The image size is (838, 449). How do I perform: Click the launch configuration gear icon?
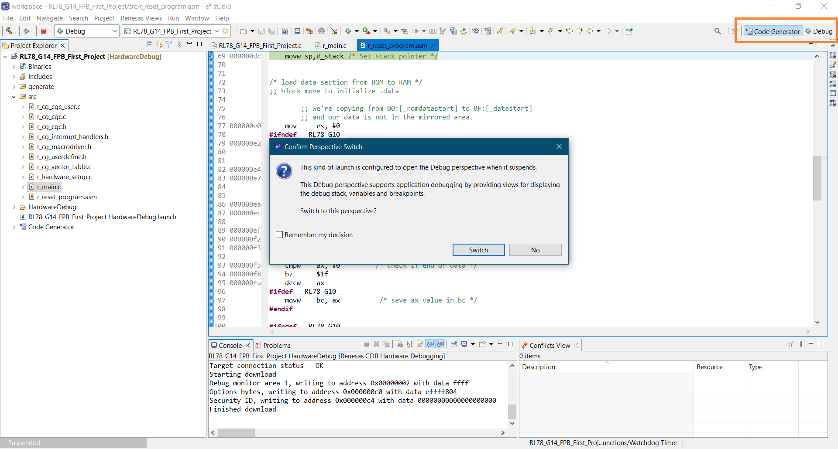pos(225,31)
